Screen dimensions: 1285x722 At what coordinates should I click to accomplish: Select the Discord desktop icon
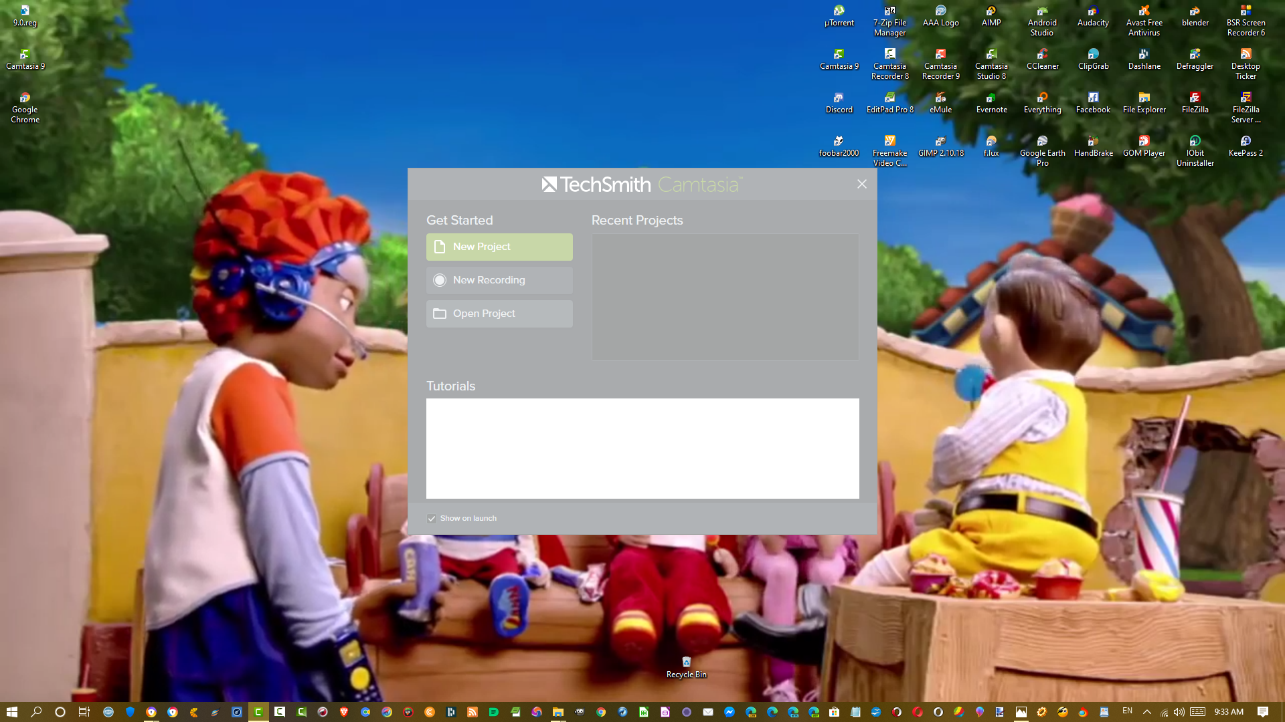pos(839,103)
